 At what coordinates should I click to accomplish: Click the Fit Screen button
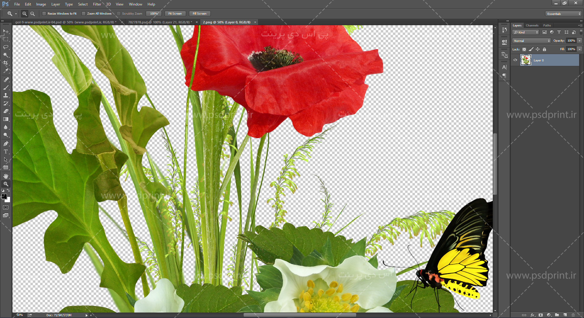[175, 14]
